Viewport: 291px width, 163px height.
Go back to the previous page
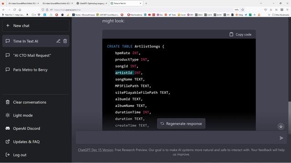point(4,10)
